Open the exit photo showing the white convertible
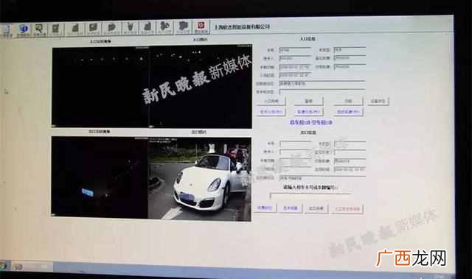Viewport: 472px width, 279px height. [199, 180]
